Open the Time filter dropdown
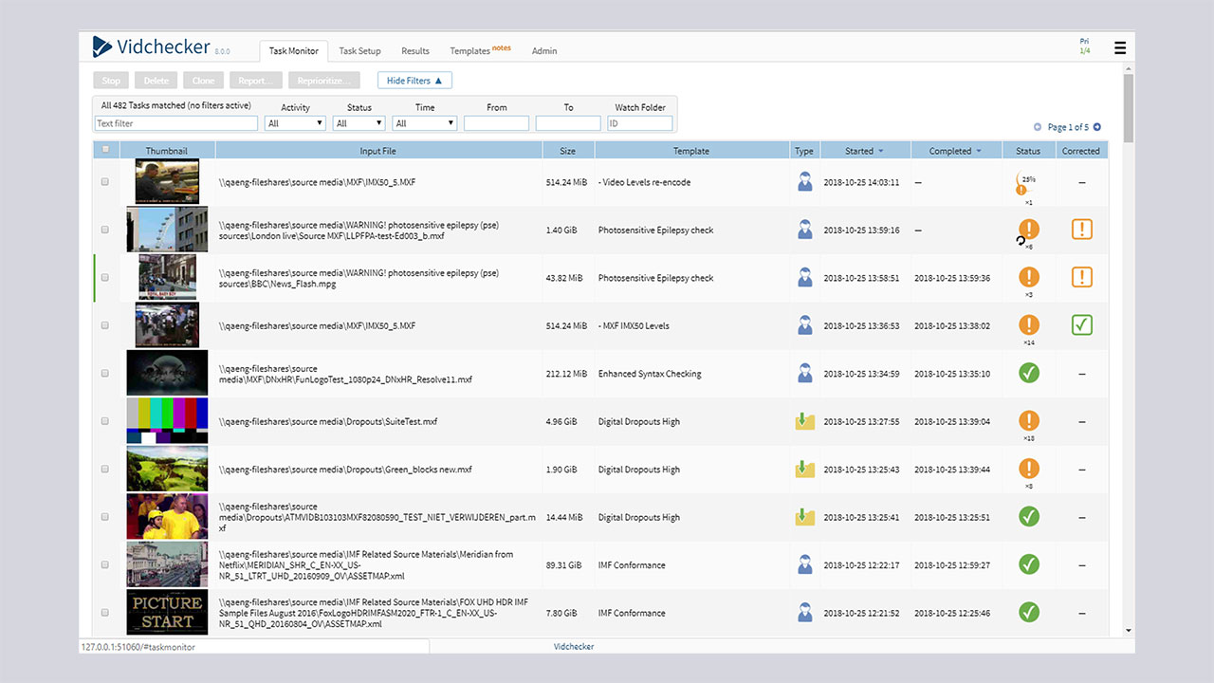 425,123
